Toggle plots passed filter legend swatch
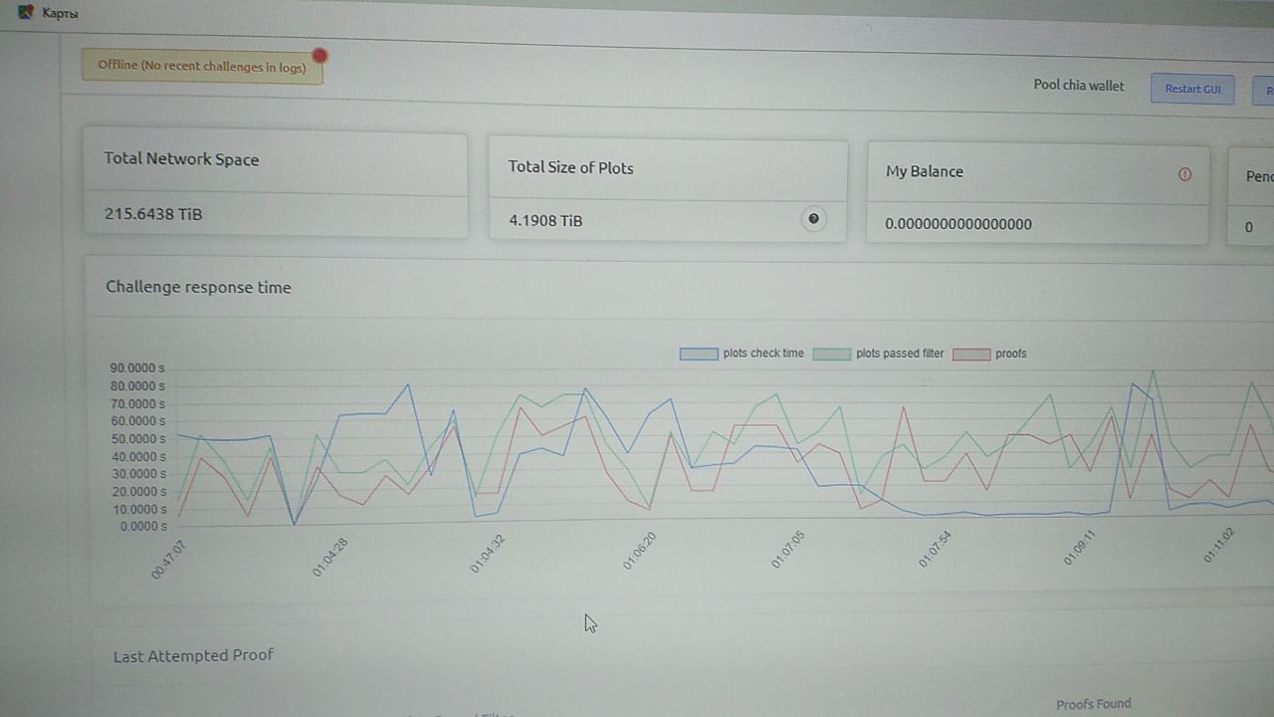 coord(831,354)
